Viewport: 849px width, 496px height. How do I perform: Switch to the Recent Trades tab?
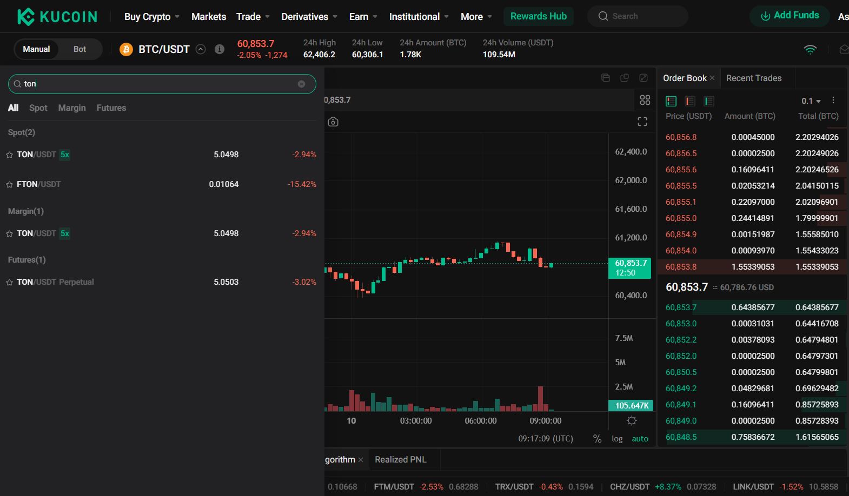click(x=754, y=78)
